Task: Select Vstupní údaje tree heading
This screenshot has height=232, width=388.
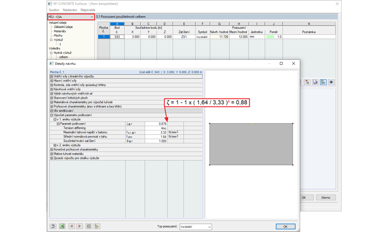Action: tap(58, 22)
